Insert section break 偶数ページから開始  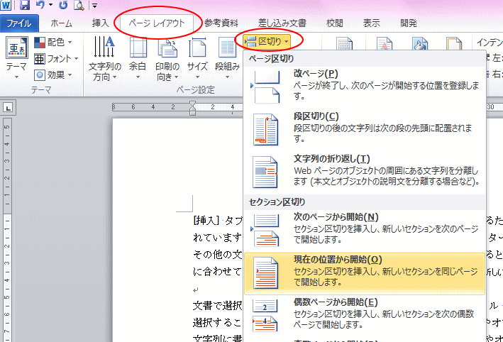365,314
